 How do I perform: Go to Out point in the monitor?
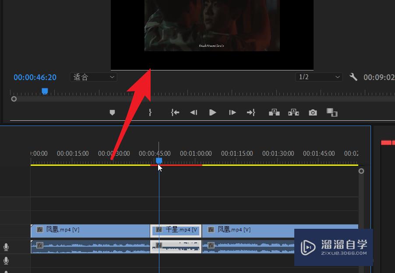tap(251, 112)
